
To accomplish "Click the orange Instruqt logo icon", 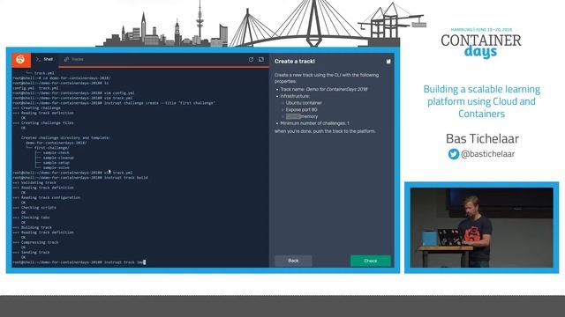I will click(x=21, y=59).
